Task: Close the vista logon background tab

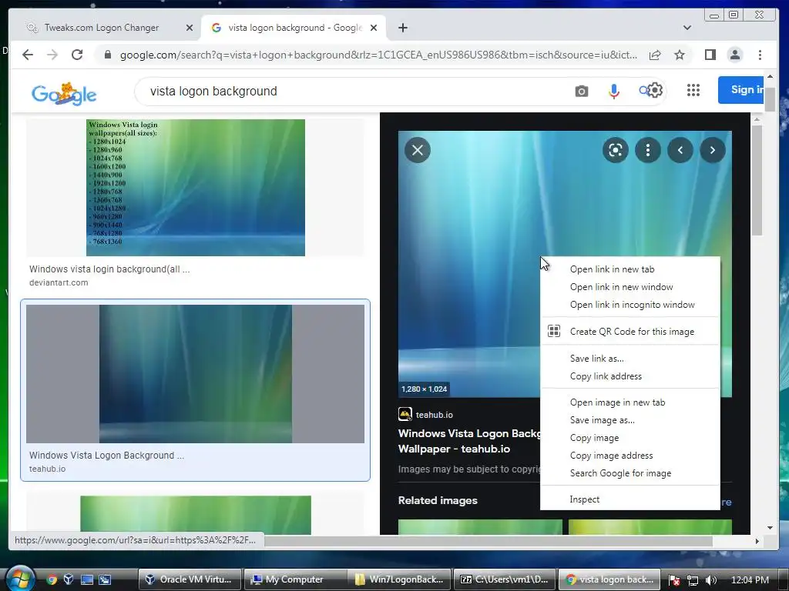Action: [374, 28]
